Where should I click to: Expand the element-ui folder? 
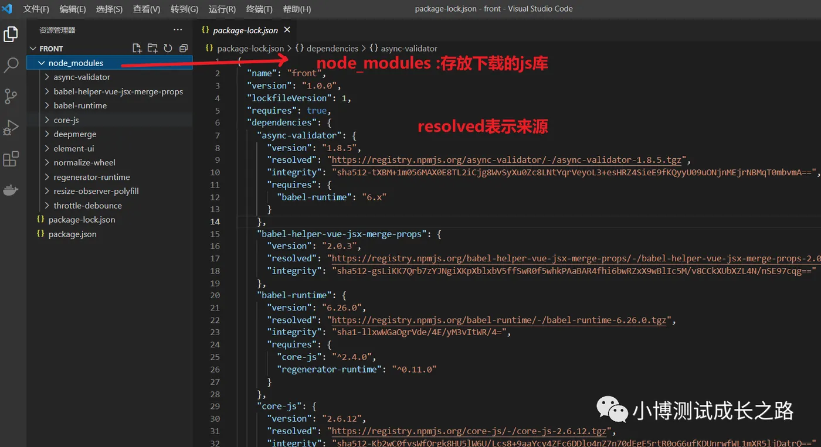pos(47,148)
